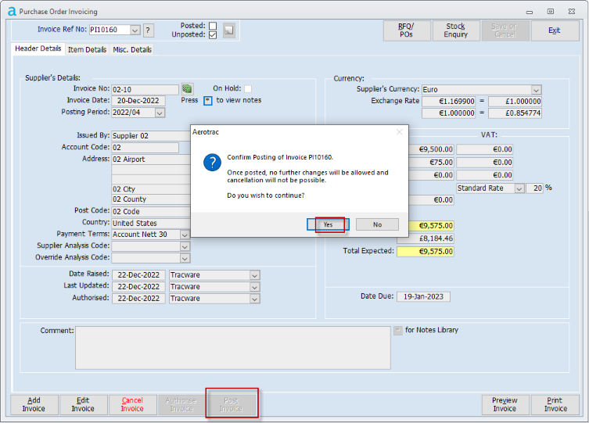Expand the Supplier Analysis Code dropdown
Image resolution: width=589 pixels, height=423 pixels.
185,246
